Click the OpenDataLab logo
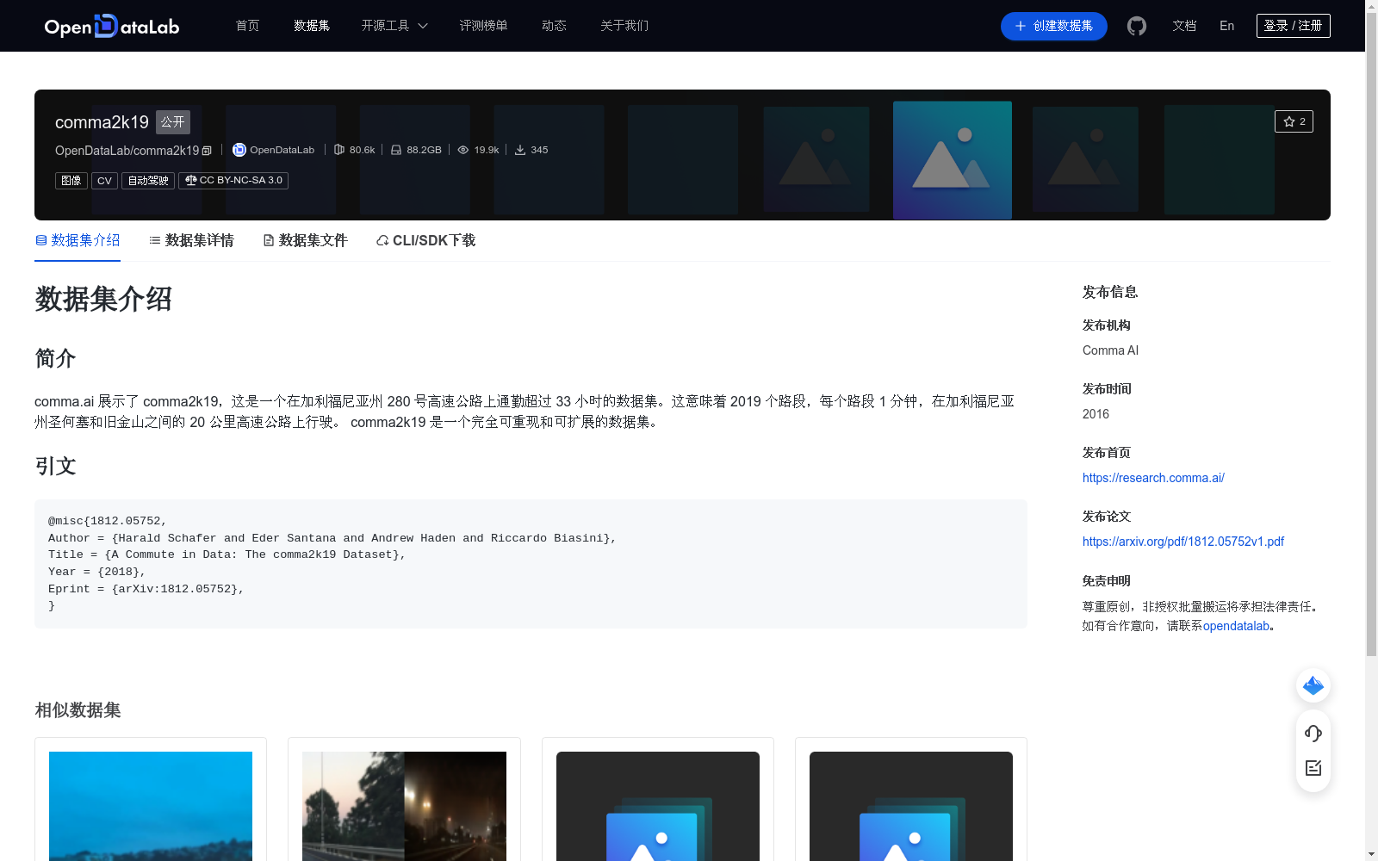1378x861 pixels. click(112, 26)
